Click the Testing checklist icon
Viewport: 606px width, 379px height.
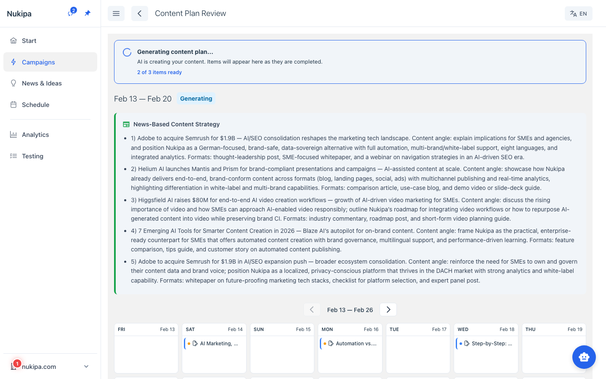[13, 156]
